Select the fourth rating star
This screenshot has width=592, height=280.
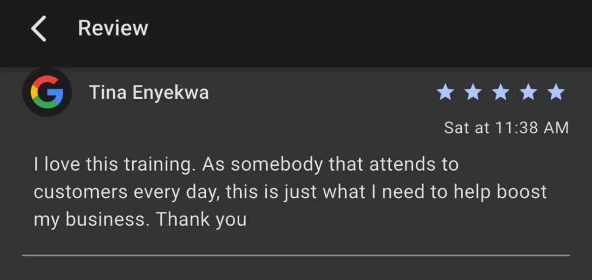pos(528,92)
